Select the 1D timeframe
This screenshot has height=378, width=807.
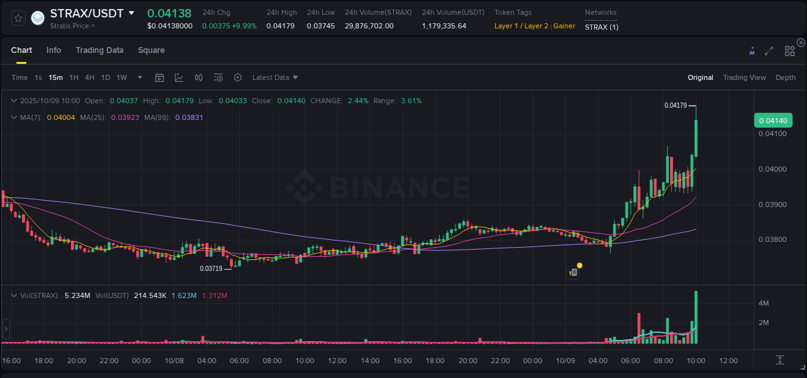tap(105, 77)
